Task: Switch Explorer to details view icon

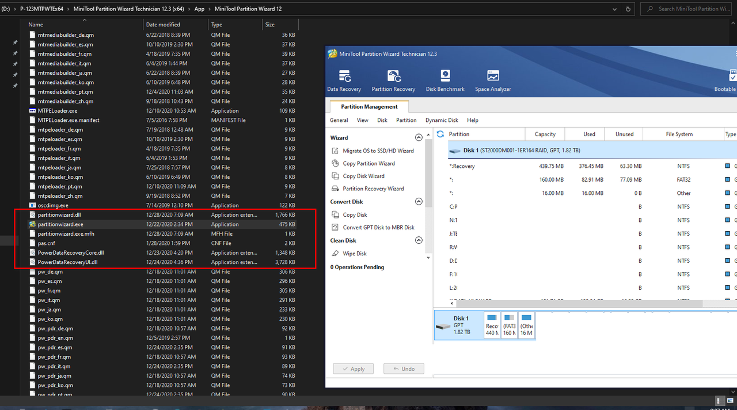Action: tap(720, 400)
